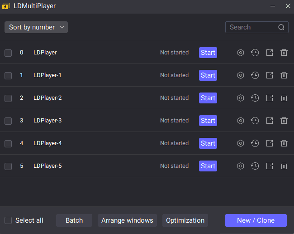Open the Batch operations button
This screenshot has width=294, height=234.
(x=74, y=220)
